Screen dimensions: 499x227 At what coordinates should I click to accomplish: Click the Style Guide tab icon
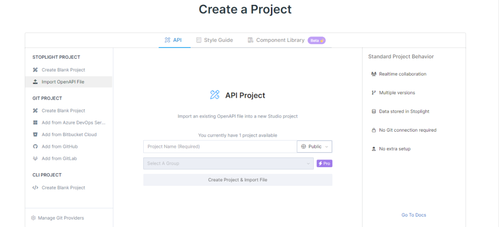point(199,40)
